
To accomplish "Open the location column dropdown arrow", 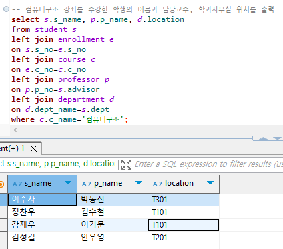I will [210, 183].
